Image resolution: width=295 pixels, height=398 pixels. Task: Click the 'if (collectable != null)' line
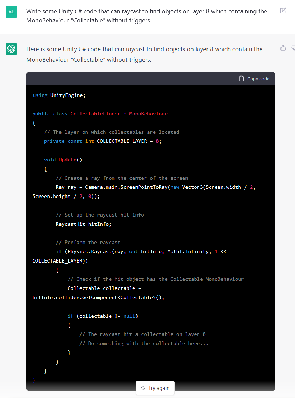click(103, 316)
